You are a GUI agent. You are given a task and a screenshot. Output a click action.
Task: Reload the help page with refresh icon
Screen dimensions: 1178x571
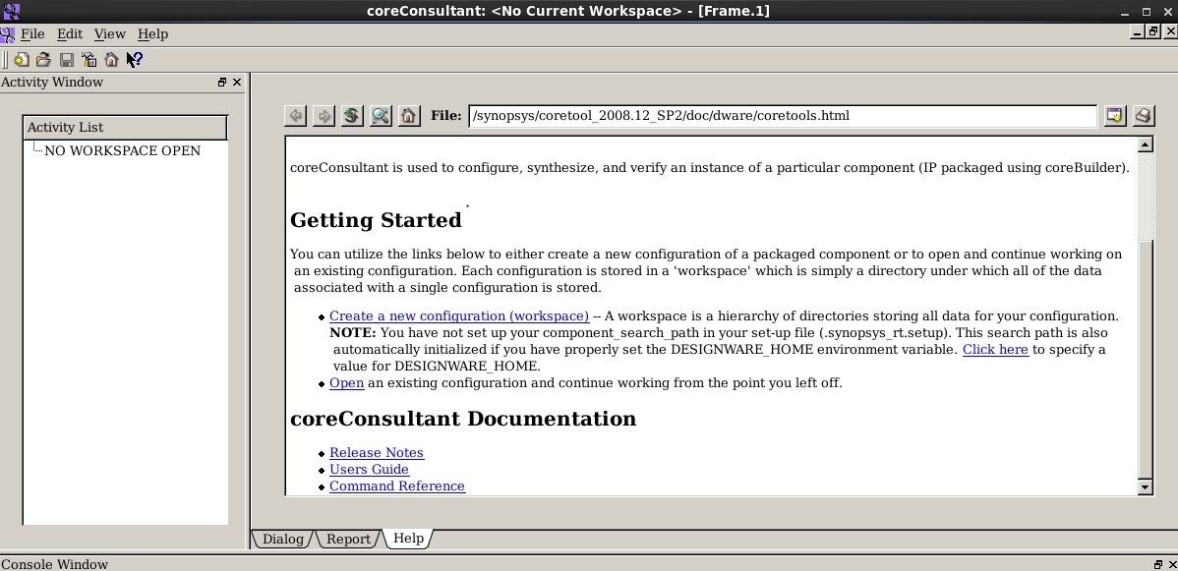tap(352, 116)
